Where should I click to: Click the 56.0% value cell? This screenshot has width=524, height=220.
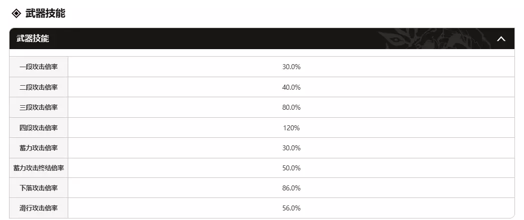291,208
